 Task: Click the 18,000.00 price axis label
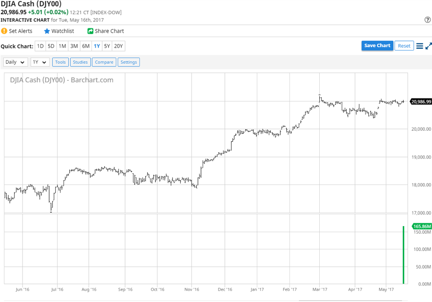click(421, 185)
